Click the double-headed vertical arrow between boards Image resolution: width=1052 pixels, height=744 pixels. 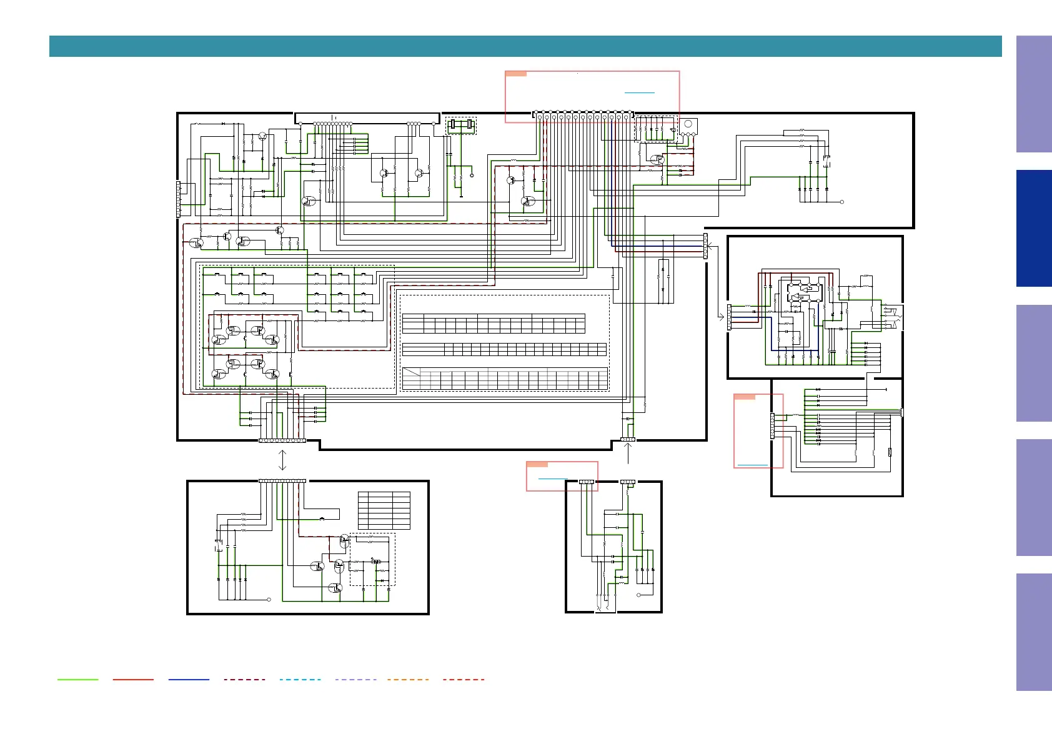(x=282, y=460)
